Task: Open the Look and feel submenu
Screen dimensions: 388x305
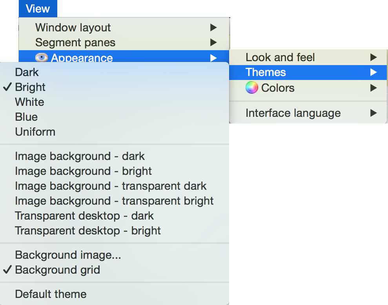Action: click(280, 58)
